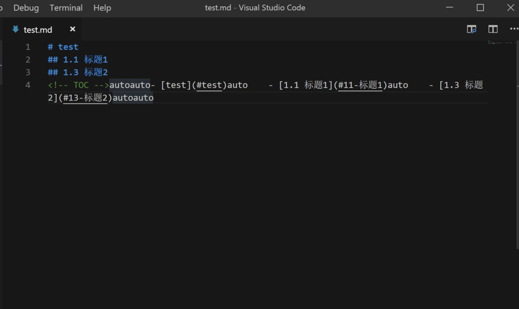Click the blue Markdown icon on the tab
The image size is (519, 309).
[15, 30]
